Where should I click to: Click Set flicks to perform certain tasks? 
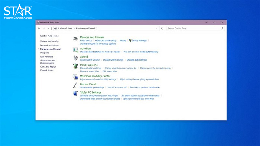click(x=145, y=87)
